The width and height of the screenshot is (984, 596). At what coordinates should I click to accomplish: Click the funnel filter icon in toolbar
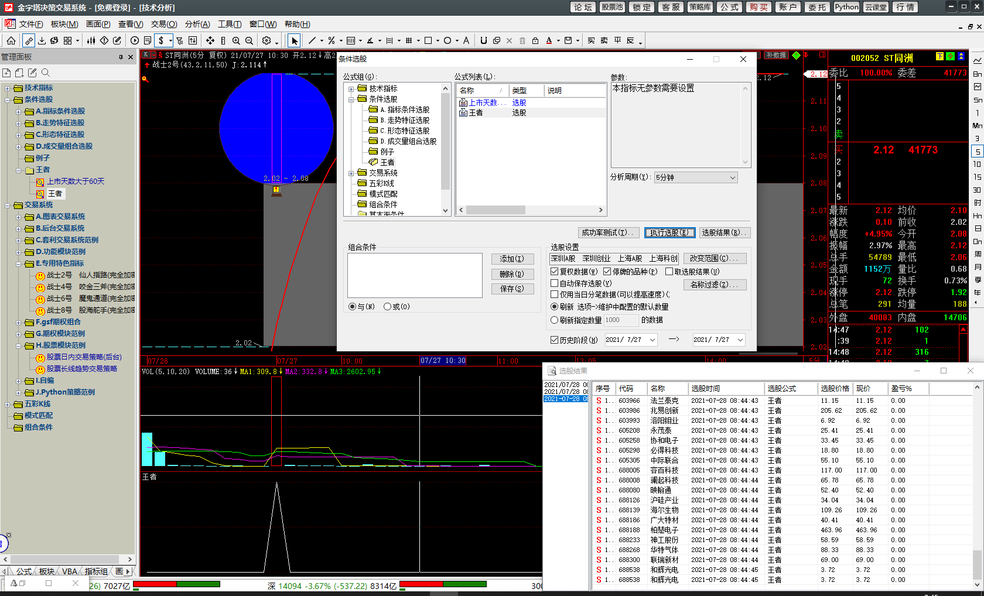[x=180, y=40]
